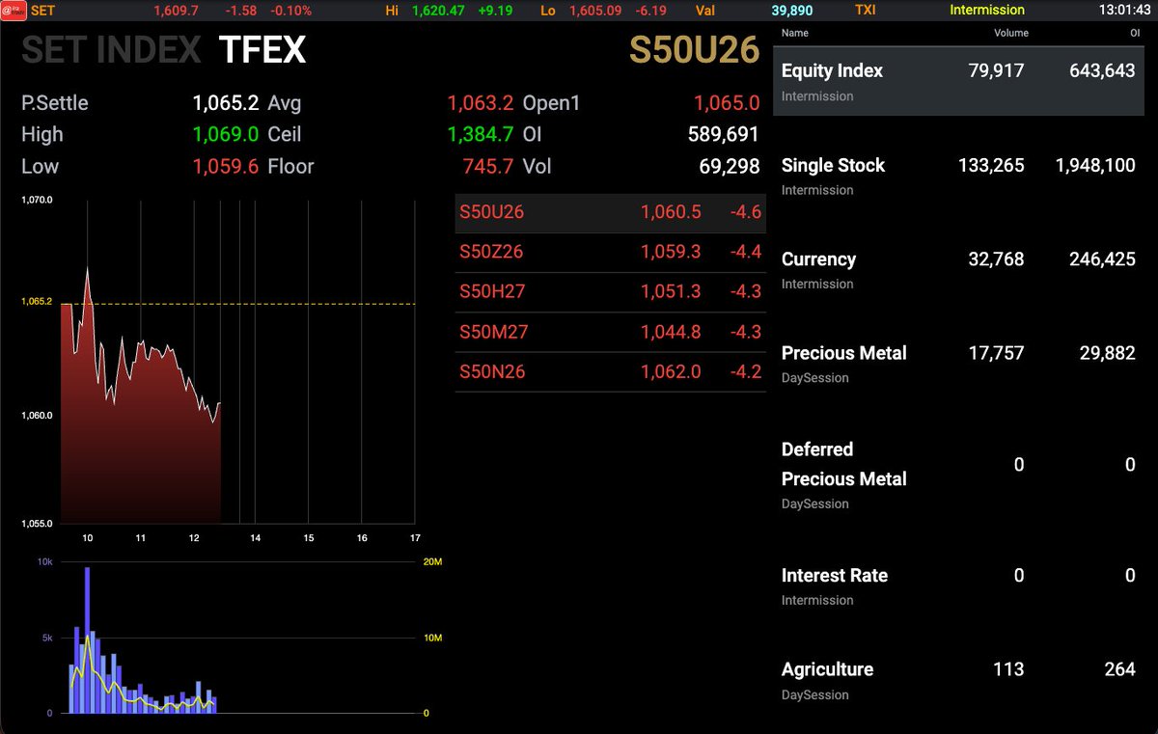This screenshot has width=1158, height=734.
Task: Click the Volume column header
Action: click(1011, 33)
